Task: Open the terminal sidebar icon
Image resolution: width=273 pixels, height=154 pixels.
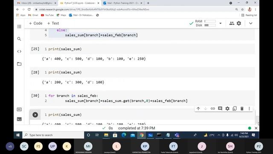Action: point(19,119)
